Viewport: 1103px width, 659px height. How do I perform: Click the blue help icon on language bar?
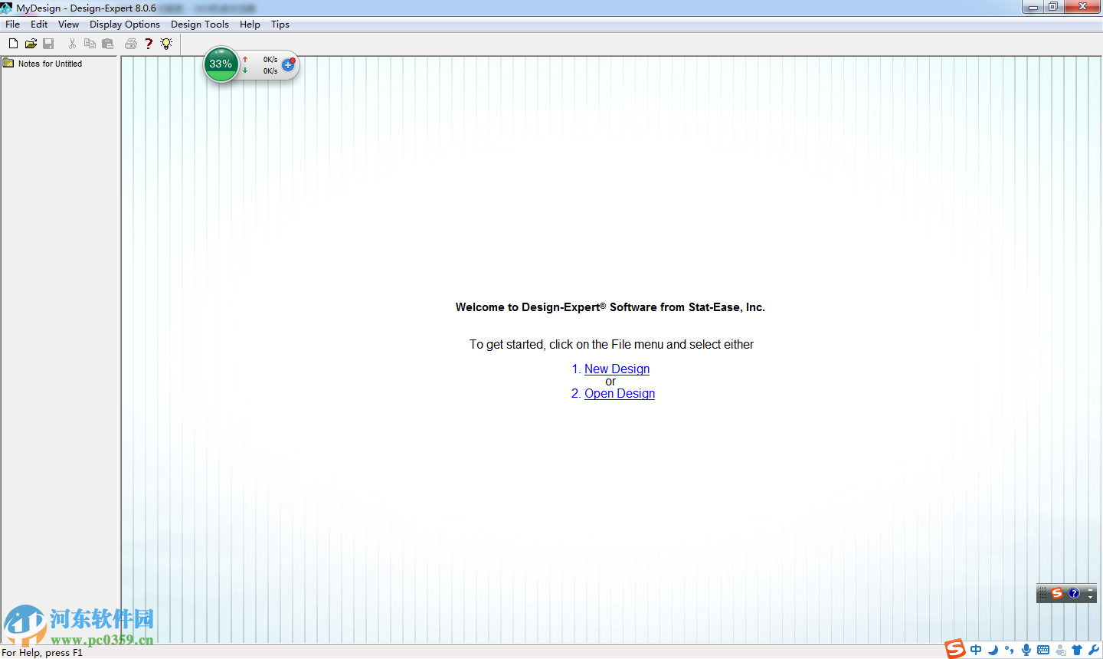point(1074,593)
